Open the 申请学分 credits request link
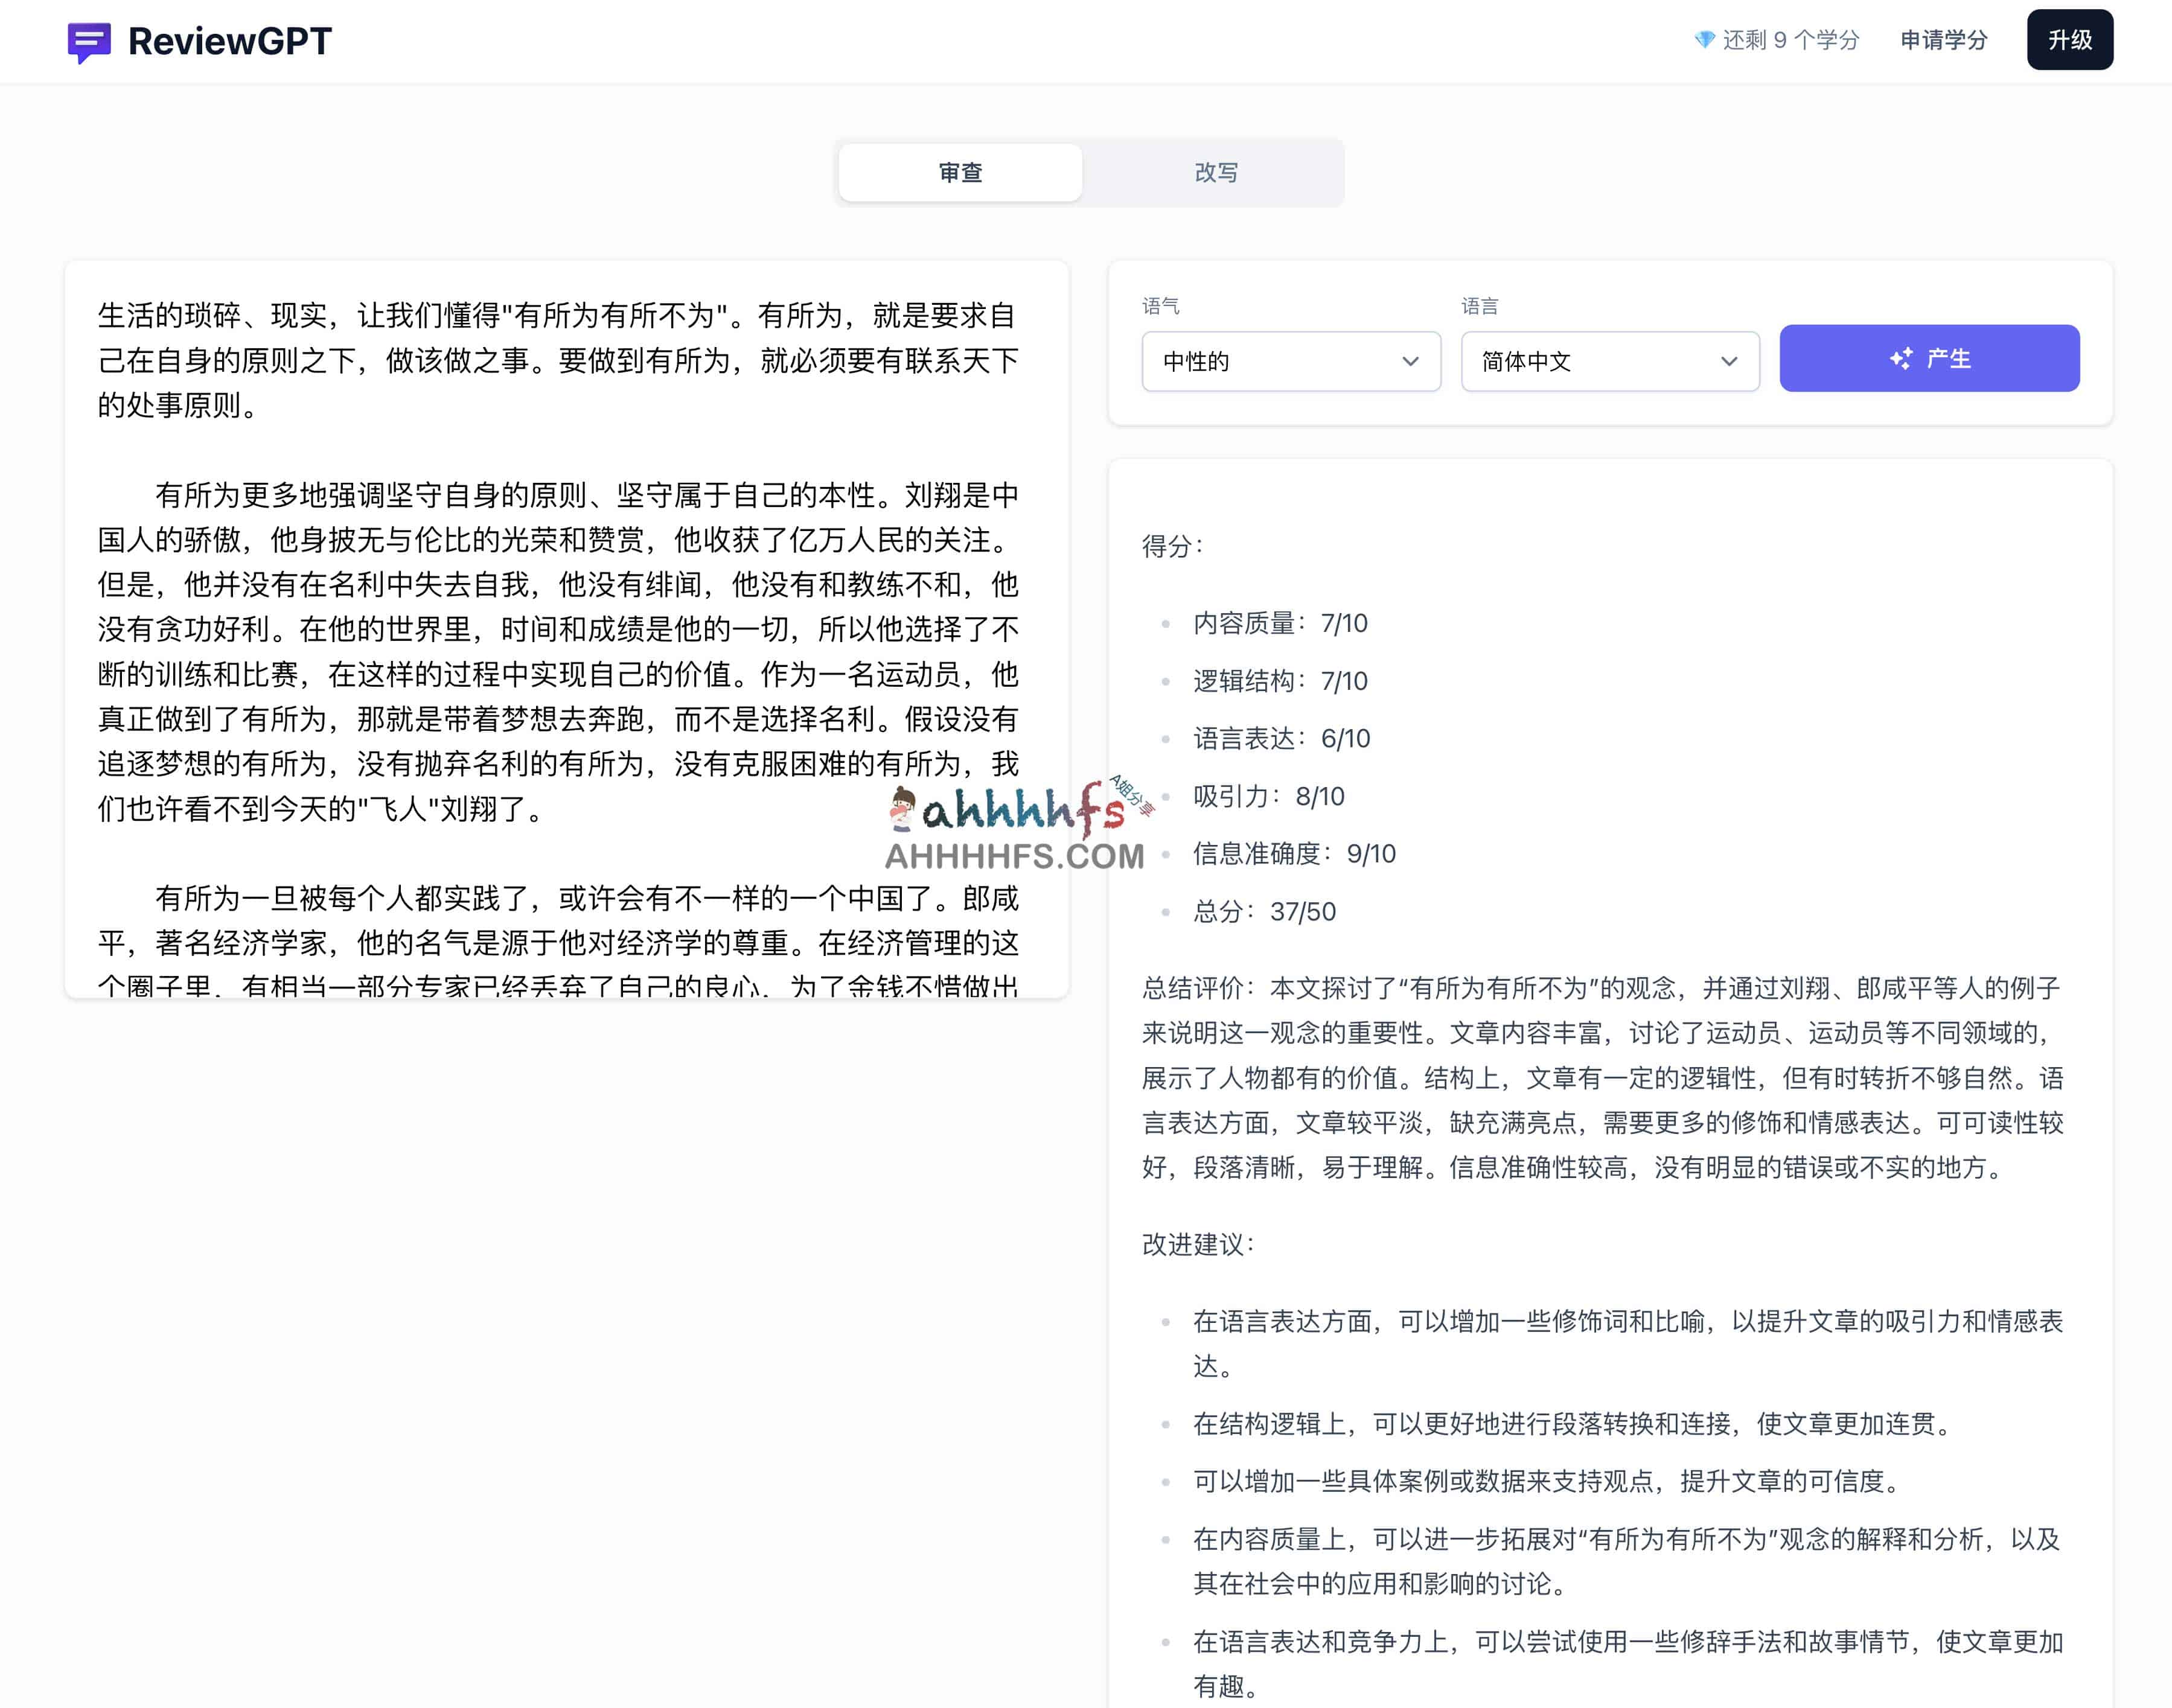The height and width of the screenshot is (1708, 2172). tap(1943, 39)
